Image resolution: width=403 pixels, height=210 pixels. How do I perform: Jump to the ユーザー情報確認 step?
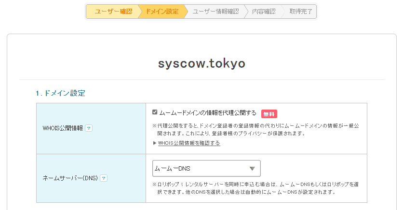click(215, 12)
